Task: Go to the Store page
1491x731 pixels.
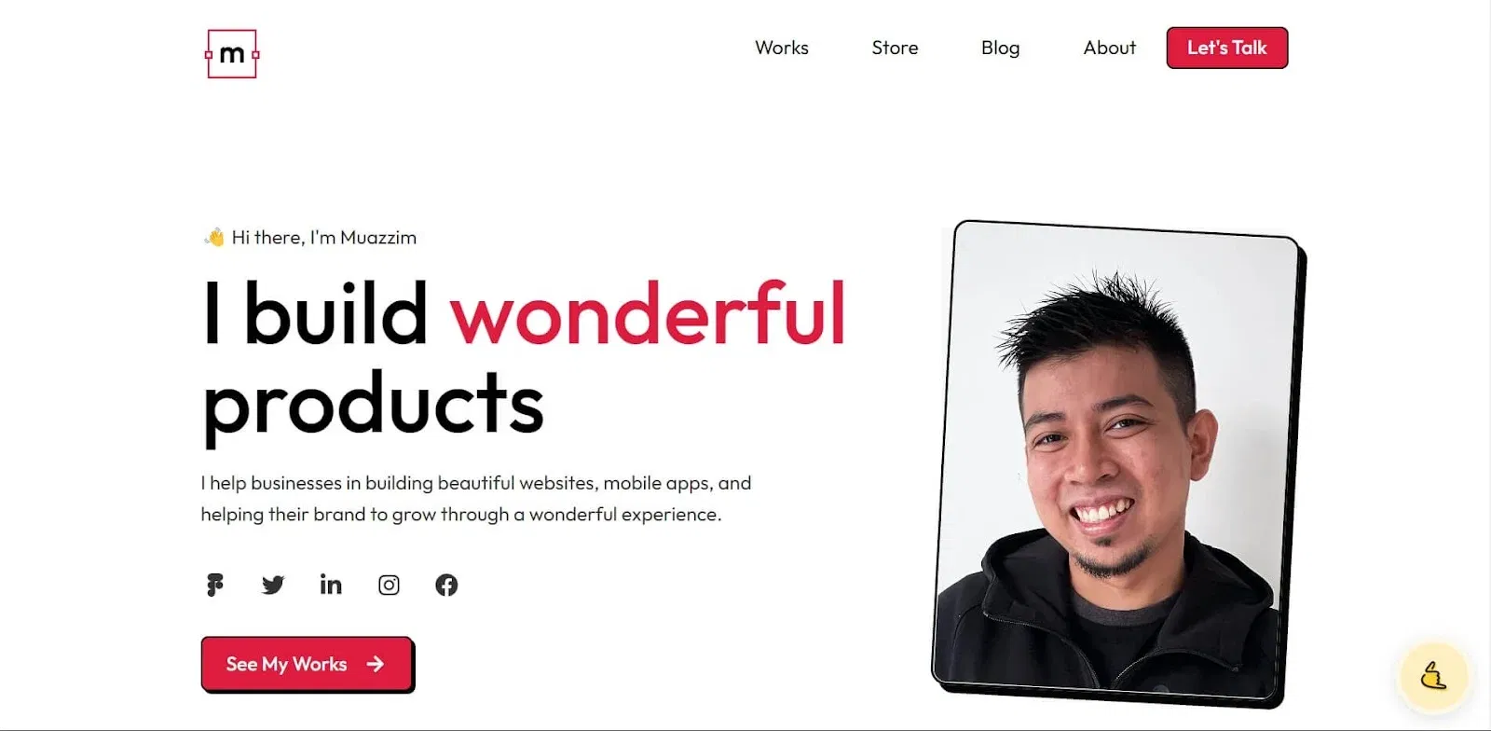Action: point(895,48)
